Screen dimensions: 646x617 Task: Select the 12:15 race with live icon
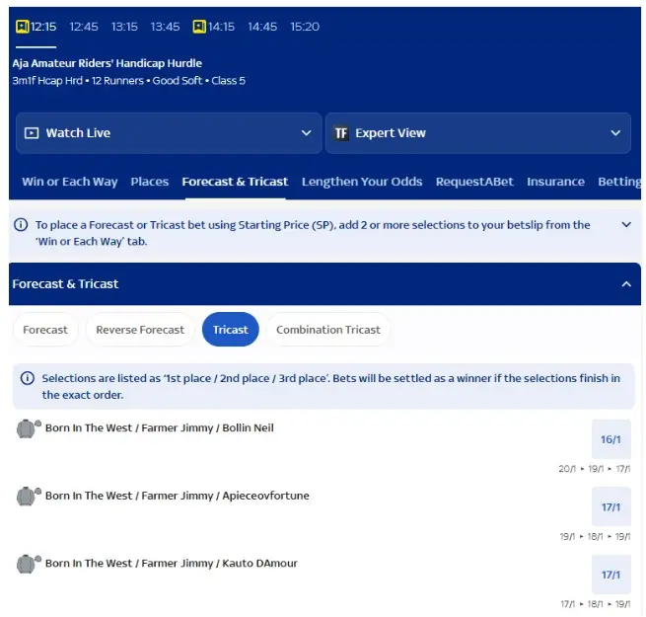point(36,27)
